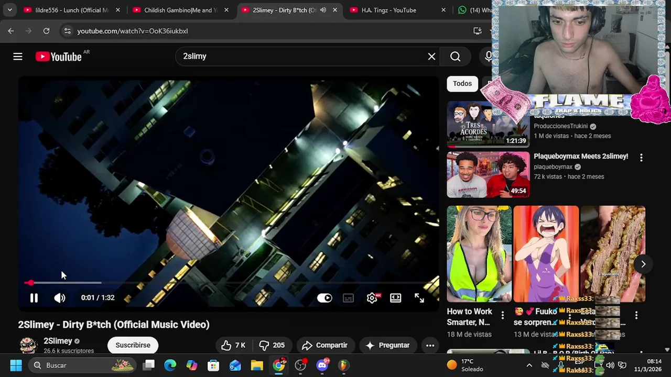Open File Explorer from taskbar
The width and height of the screenshot is (671, 377).
[257, 365]
